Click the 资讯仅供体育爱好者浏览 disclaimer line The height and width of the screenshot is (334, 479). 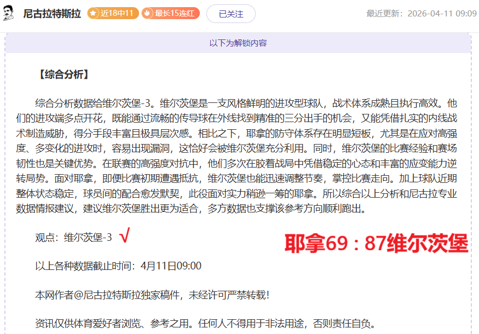click(x=205, y=324)
